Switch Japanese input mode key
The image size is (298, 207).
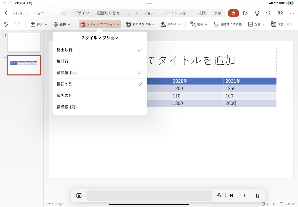pos(79,195)
